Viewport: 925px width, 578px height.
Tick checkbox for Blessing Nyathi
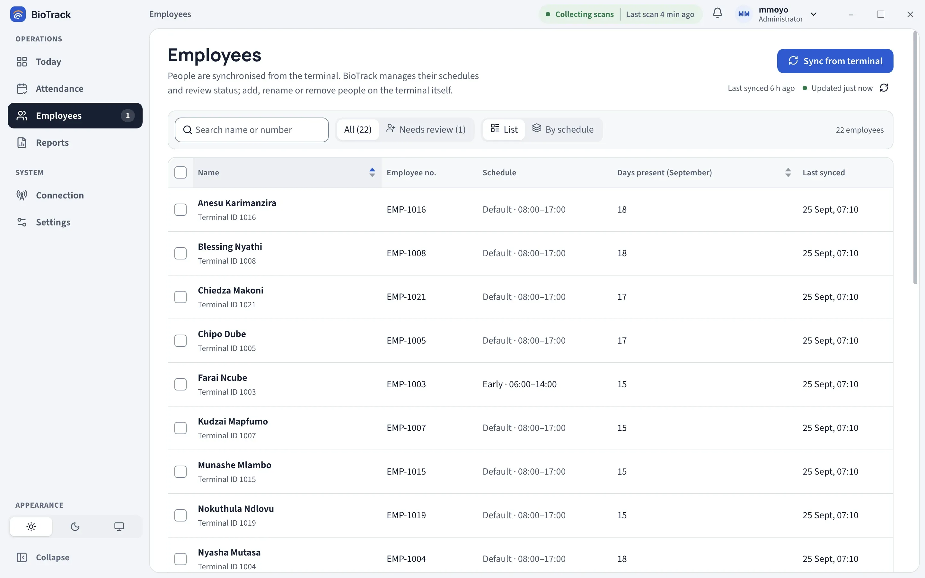pos(181,253)
